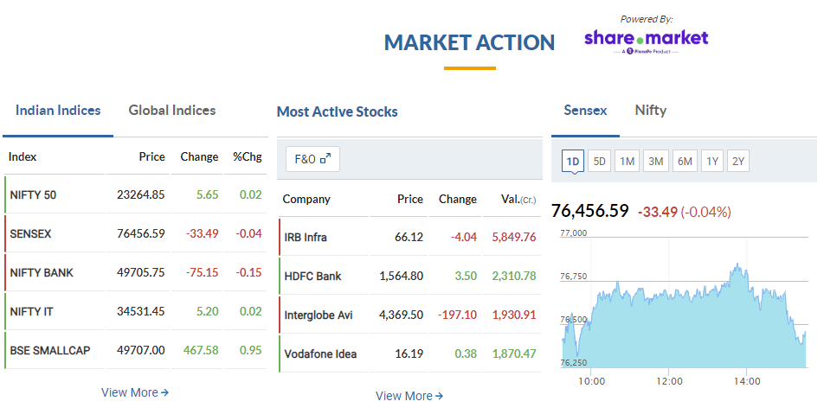
Task: Click the Val.(Cr.) column header
Action: [518, 200]
